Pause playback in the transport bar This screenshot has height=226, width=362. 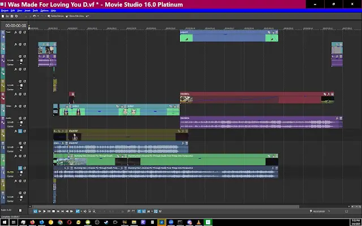[49, 211]
